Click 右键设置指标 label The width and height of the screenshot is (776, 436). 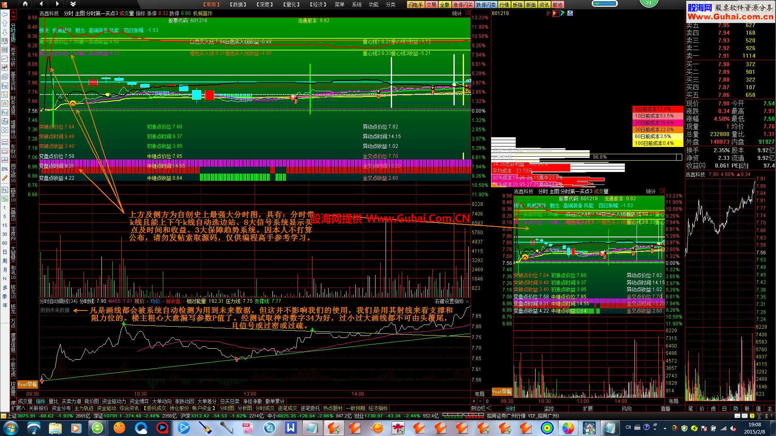click(449, 302)
